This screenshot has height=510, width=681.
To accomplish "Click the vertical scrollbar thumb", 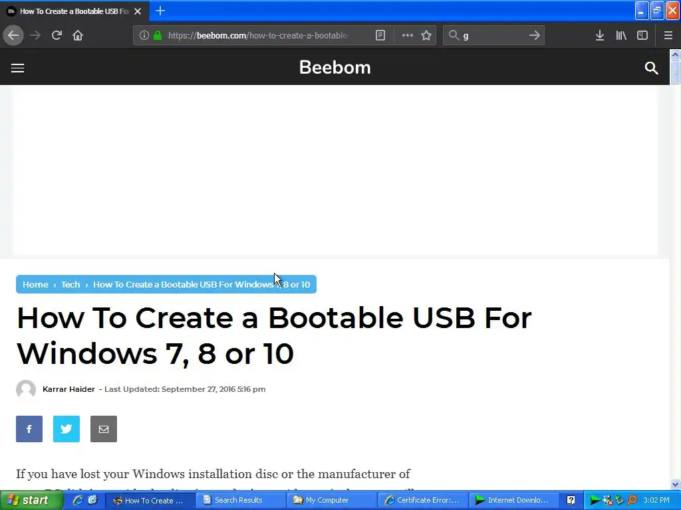I will (675, 72).
